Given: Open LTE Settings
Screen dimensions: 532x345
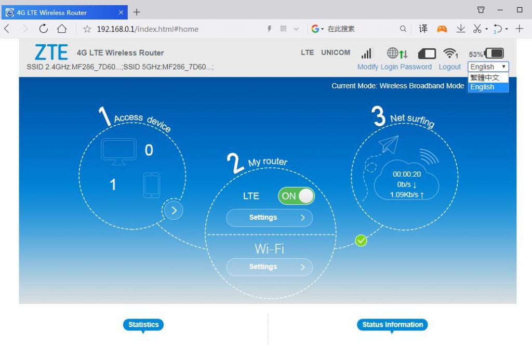Looking at the screenshot, I should (269, 218).
